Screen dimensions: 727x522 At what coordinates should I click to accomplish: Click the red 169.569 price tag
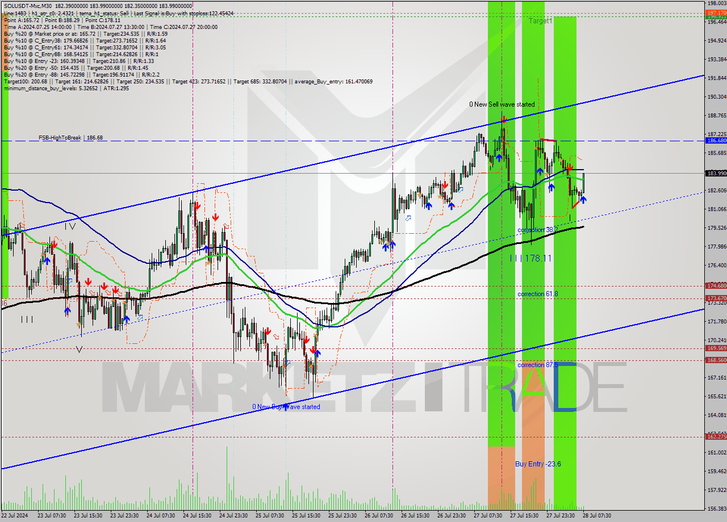click(x=716, y=348)
